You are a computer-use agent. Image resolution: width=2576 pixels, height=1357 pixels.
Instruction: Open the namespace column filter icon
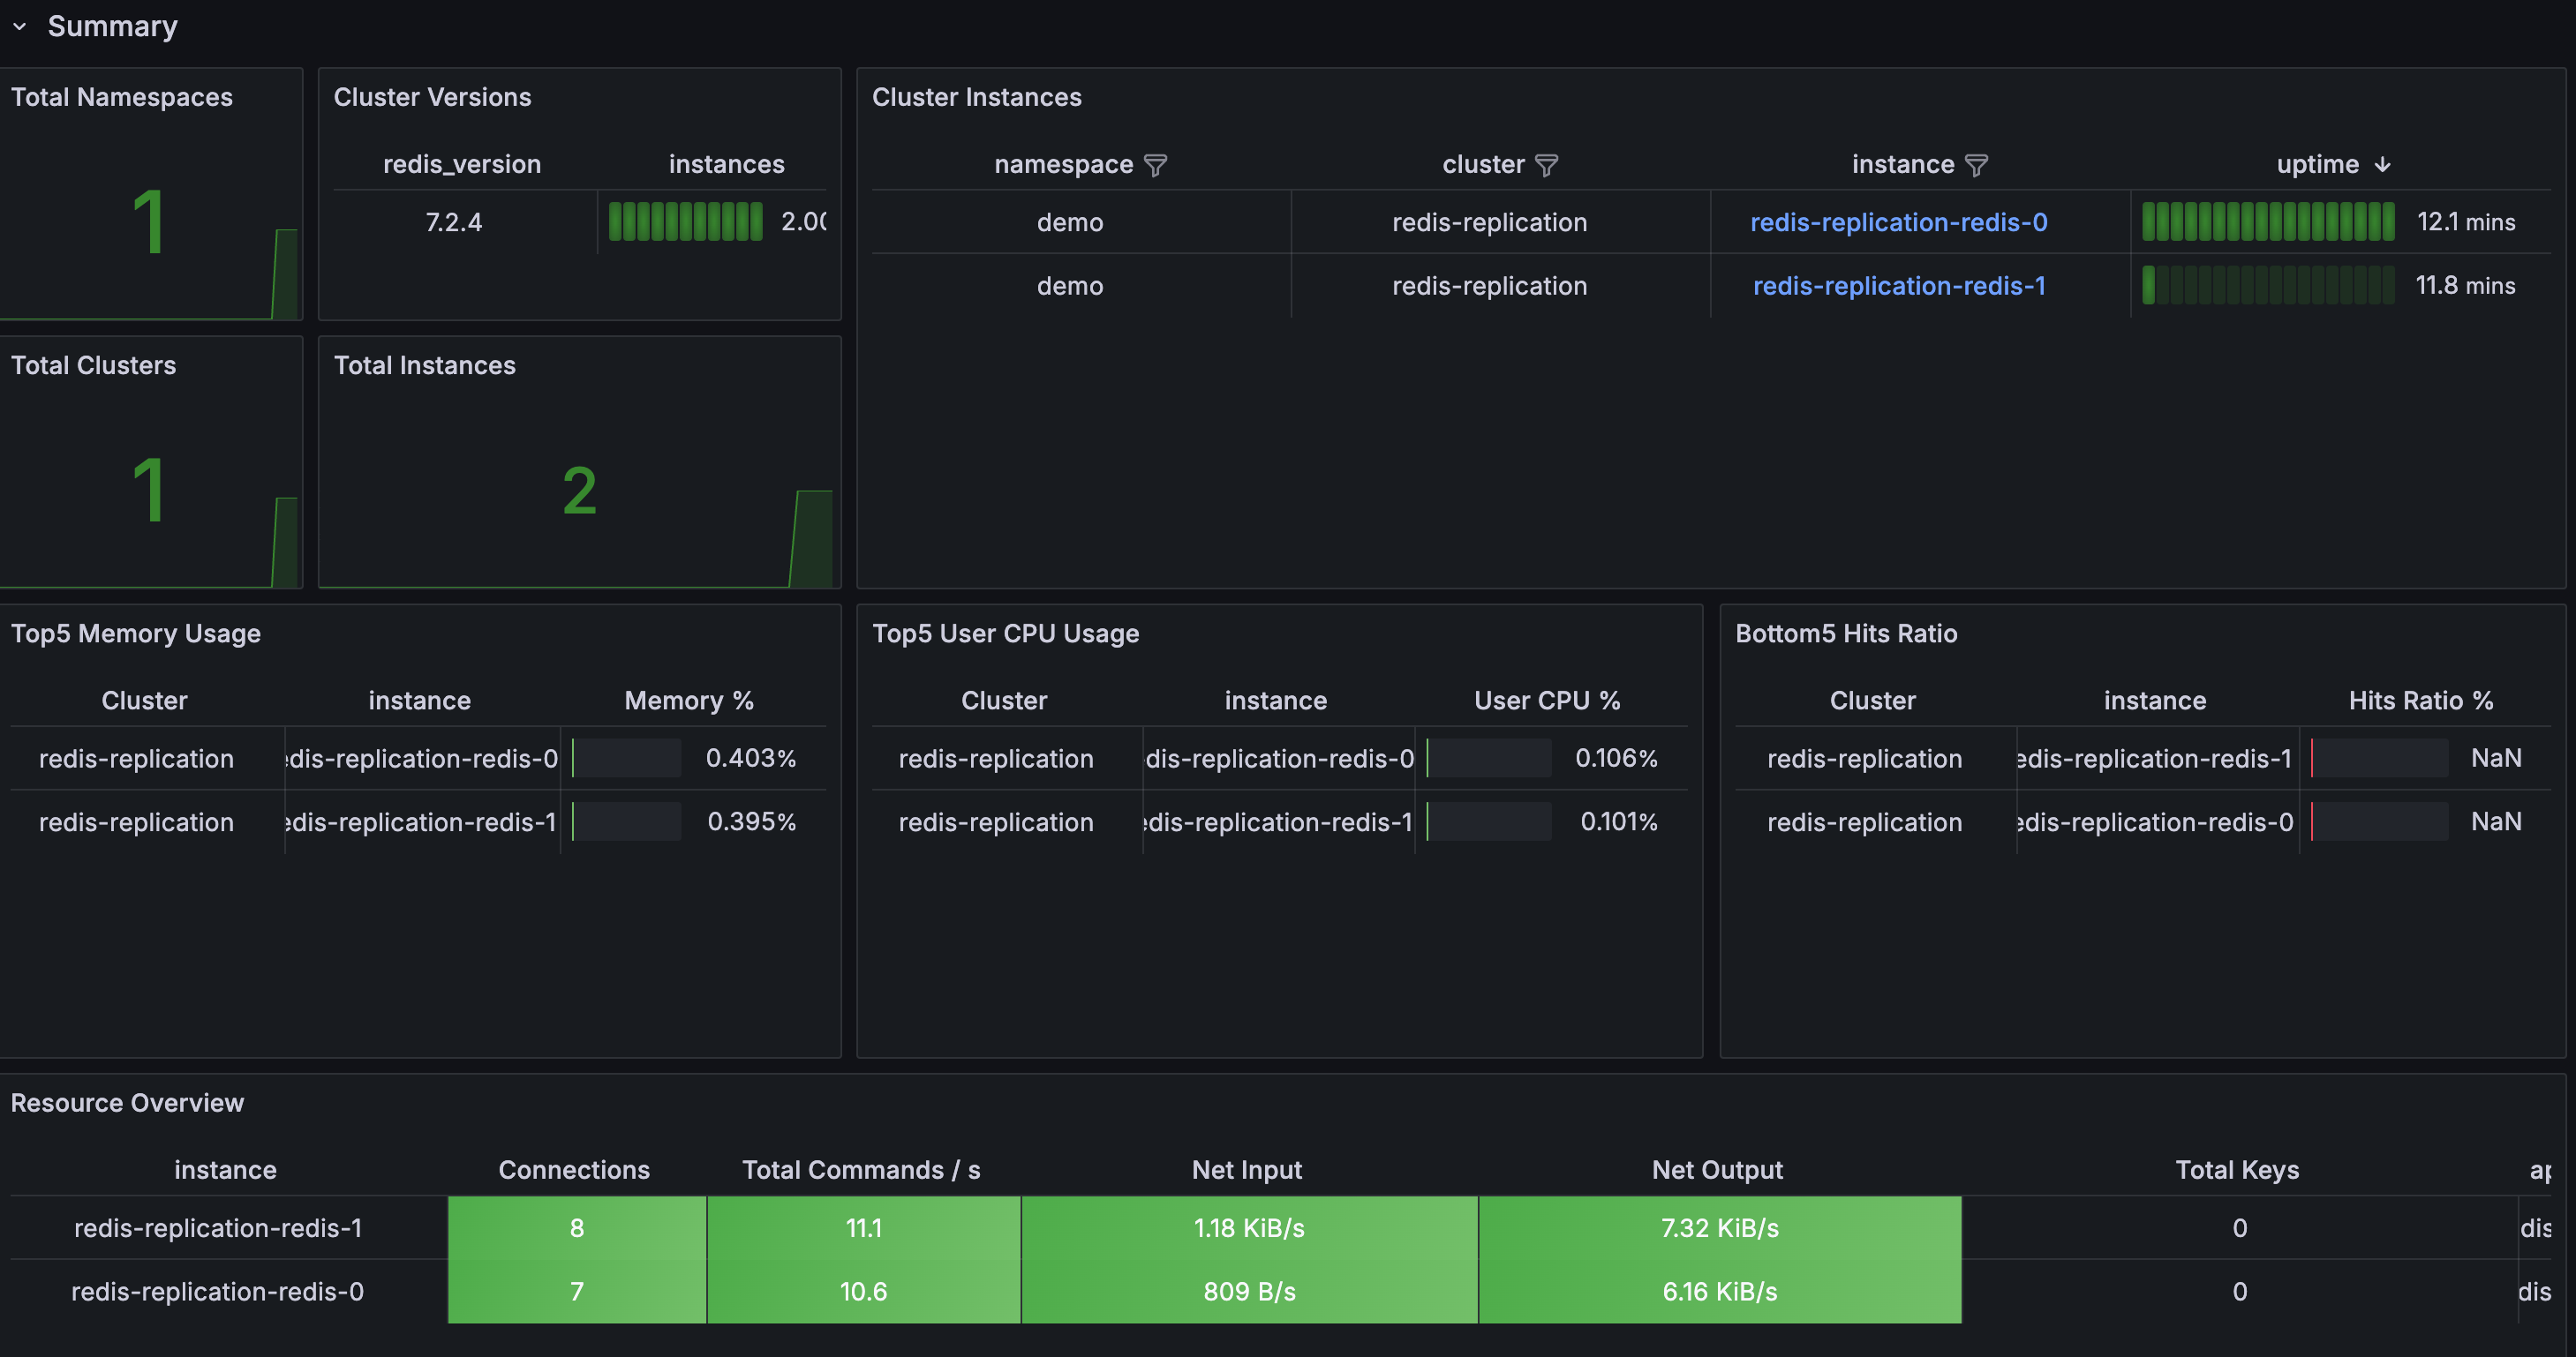1155,165
